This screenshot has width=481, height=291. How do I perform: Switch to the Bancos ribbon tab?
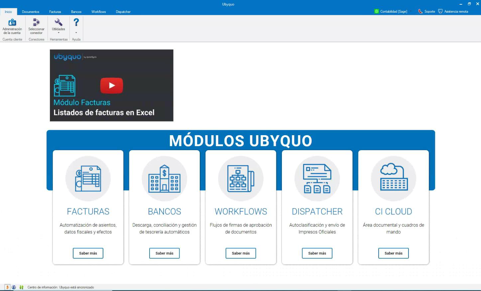pos(76,12)
